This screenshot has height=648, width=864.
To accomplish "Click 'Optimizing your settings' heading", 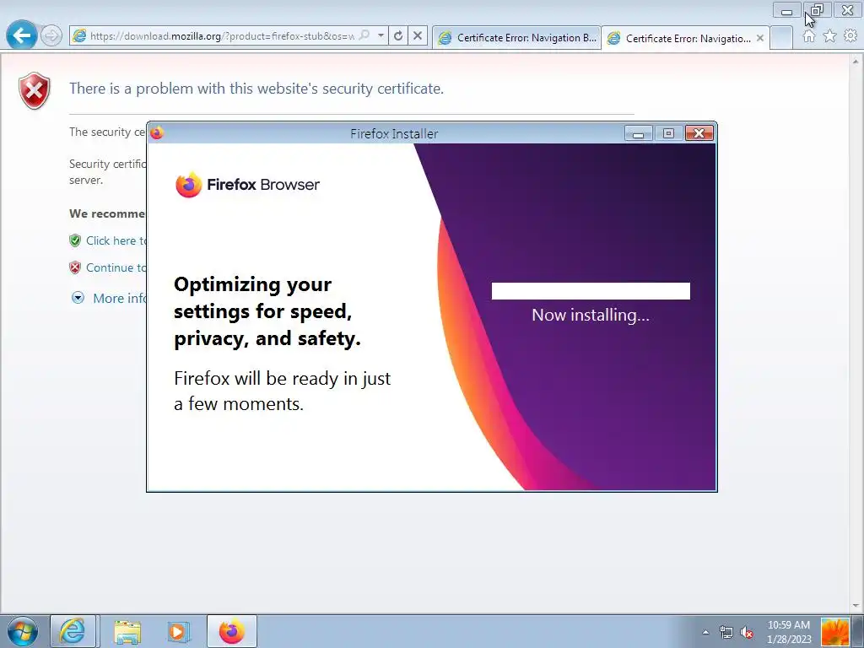I will pos(267,311).
